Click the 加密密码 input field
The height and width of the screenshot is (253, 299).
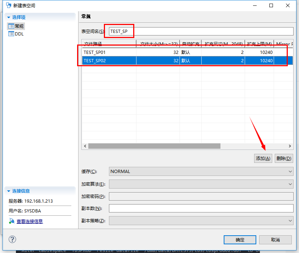(201, 197)
